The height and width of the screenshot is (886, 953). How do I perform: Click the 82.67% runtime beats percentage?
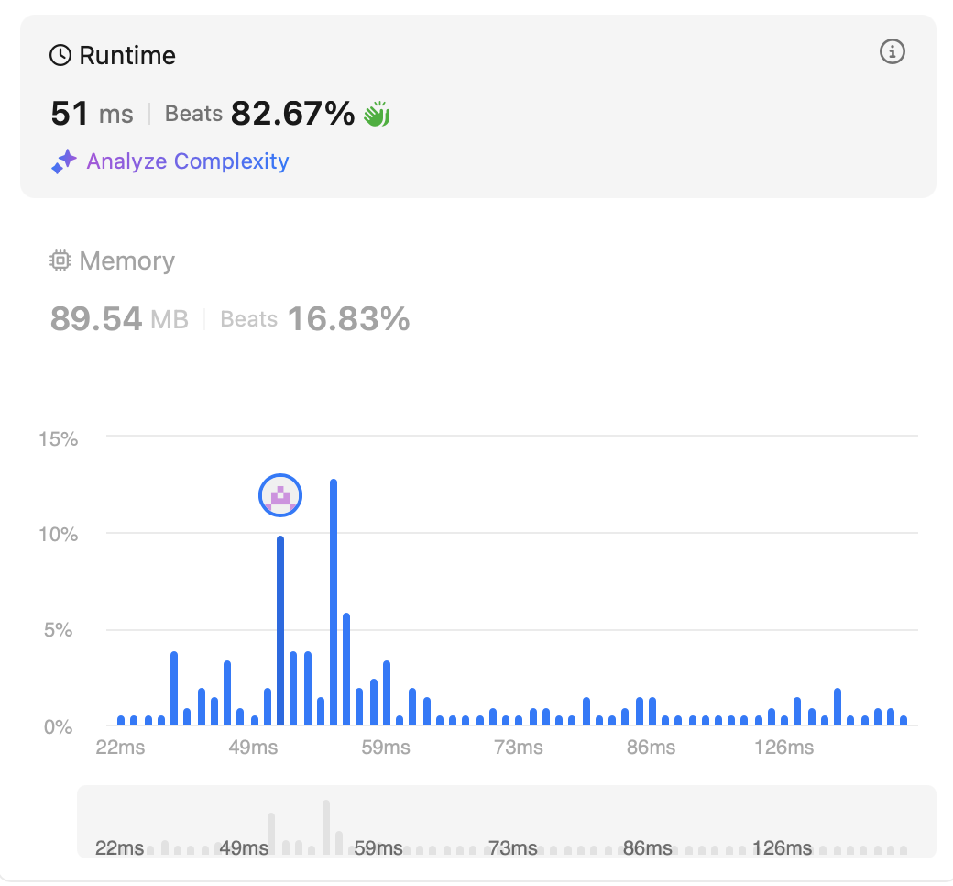point(292,114)
